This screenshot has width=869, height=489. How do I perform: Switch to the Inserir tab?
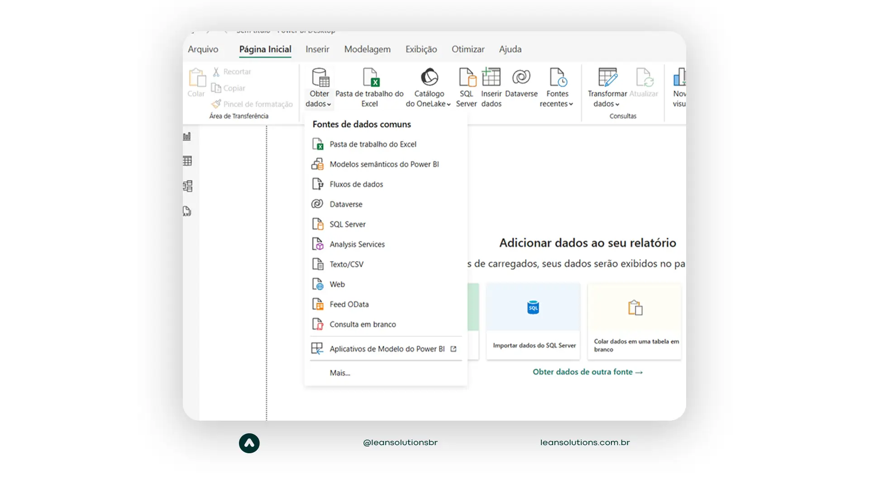click(x=317, y=49)
